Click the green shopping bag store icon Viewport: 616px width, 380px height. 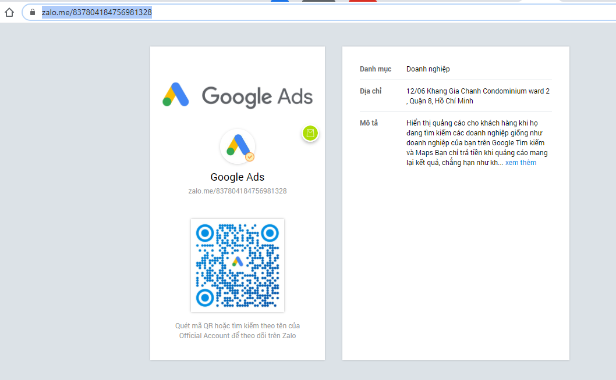(310, 133)
